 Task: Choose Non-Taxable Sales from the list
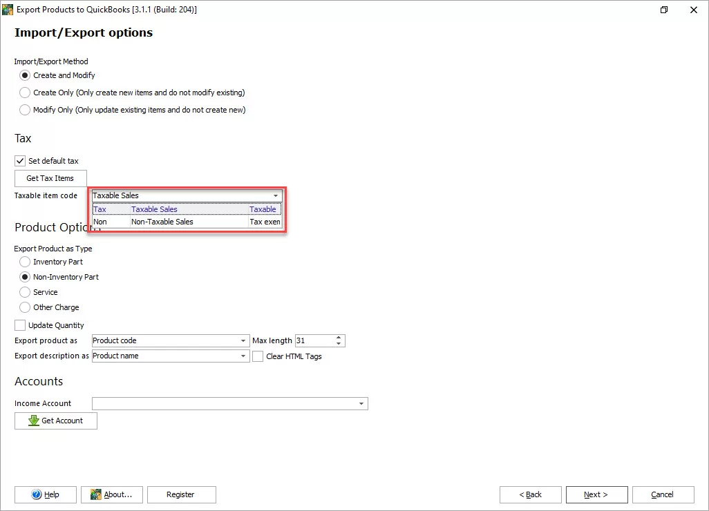pyautogui.click(x=162, y=222)
